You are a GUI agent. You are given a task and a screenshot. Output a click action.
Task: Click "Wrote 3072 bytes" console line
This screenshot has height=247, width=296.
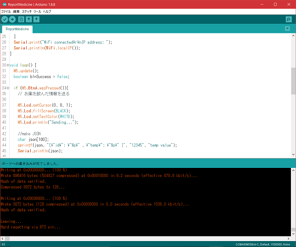[x=95, y=204]
